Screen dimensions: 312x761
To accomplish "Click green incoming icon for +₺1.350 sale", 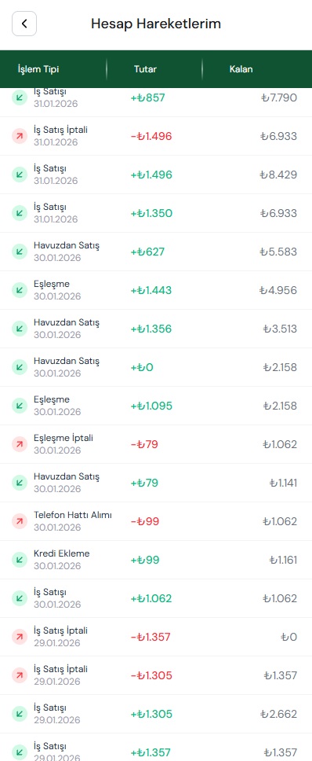I will (20, 214).
